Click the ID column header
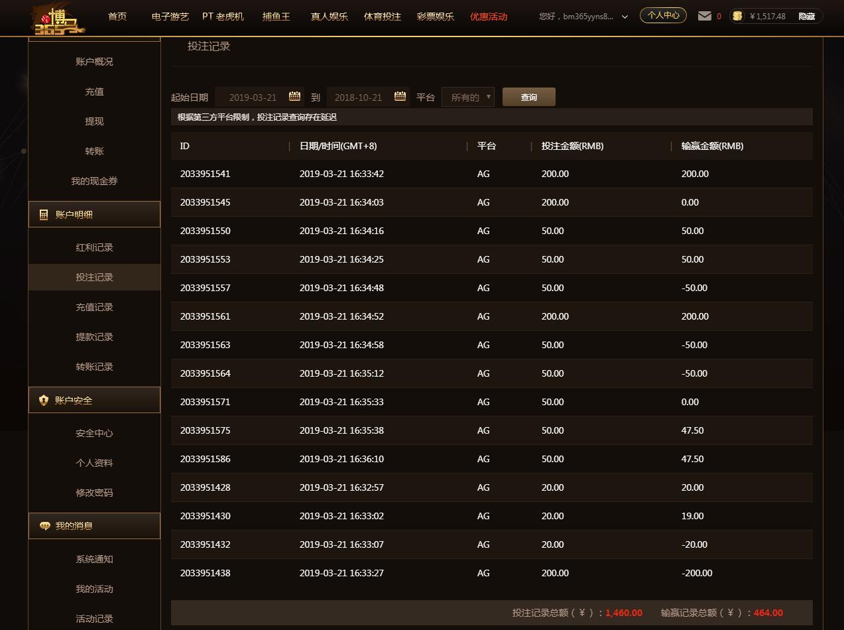Image resolution: width=844 pixels, height=630 pixels. (x=185, y=146)
